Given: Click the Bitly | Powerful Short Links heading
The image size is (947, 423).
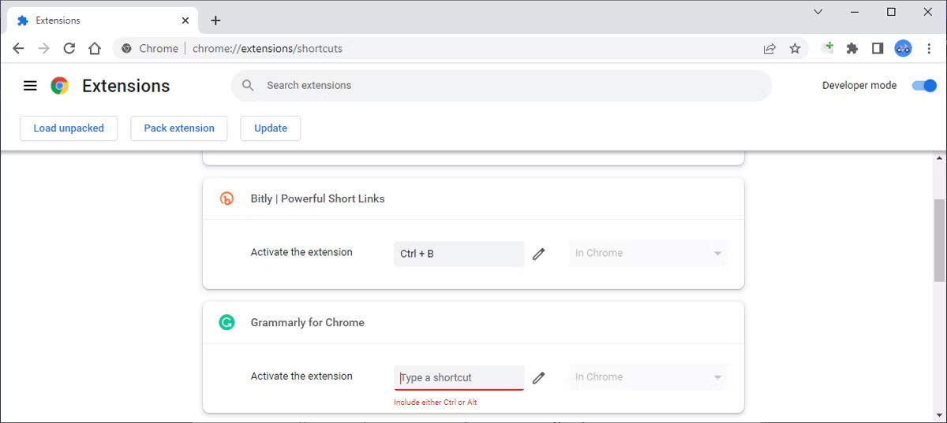Looking at the screenshot, I should (x=317, y=199).
